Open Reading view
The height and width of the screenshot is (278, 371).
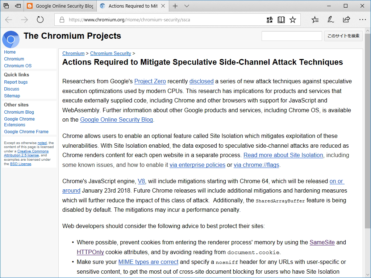point(281,20)
